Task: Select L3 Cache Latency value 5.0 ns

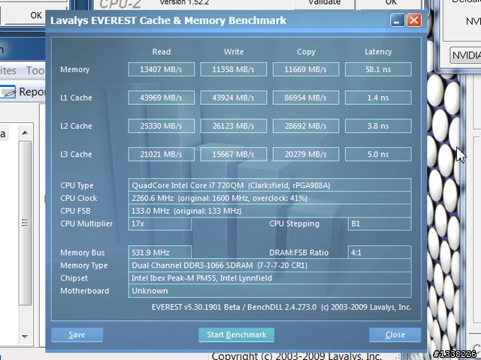Action: coord(378,154)
